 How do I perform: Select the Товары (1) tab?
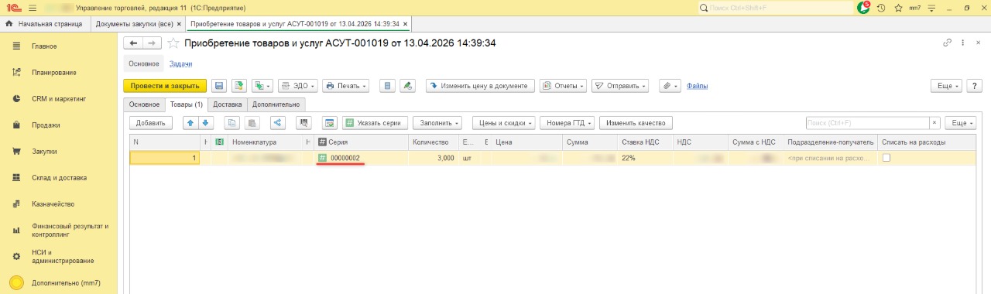tap(186, 104)
